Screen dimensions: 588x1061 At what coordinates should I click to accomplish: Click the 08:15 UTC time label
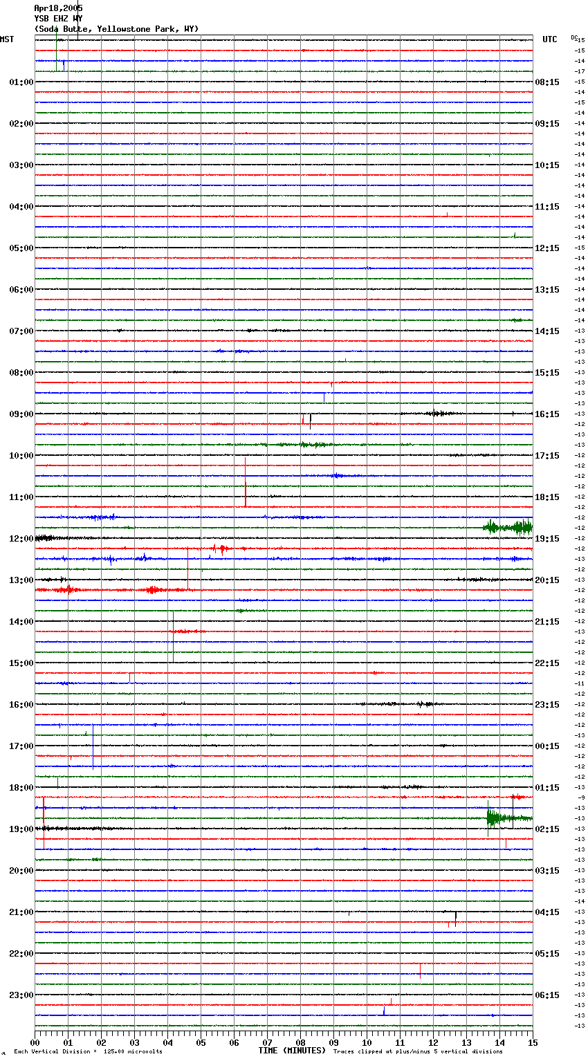(547, 82)
